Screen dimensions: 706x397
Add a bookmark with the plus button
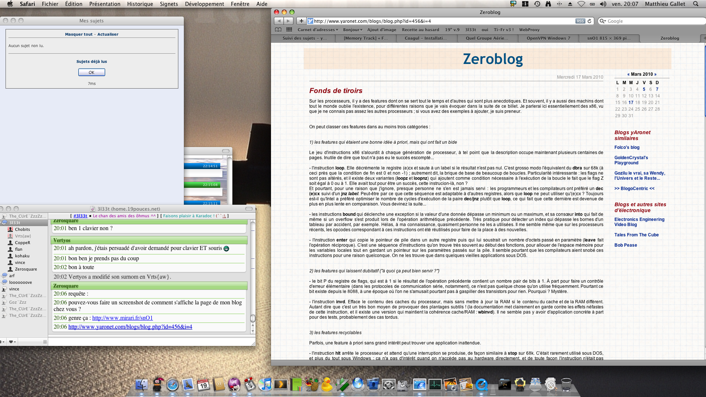coord(301,21)
